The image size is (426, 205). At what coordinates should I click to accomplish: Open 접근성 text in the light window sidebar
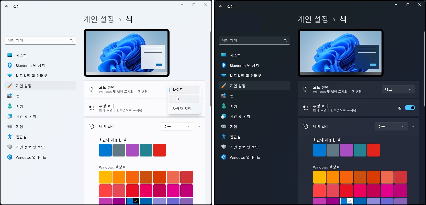21,137
